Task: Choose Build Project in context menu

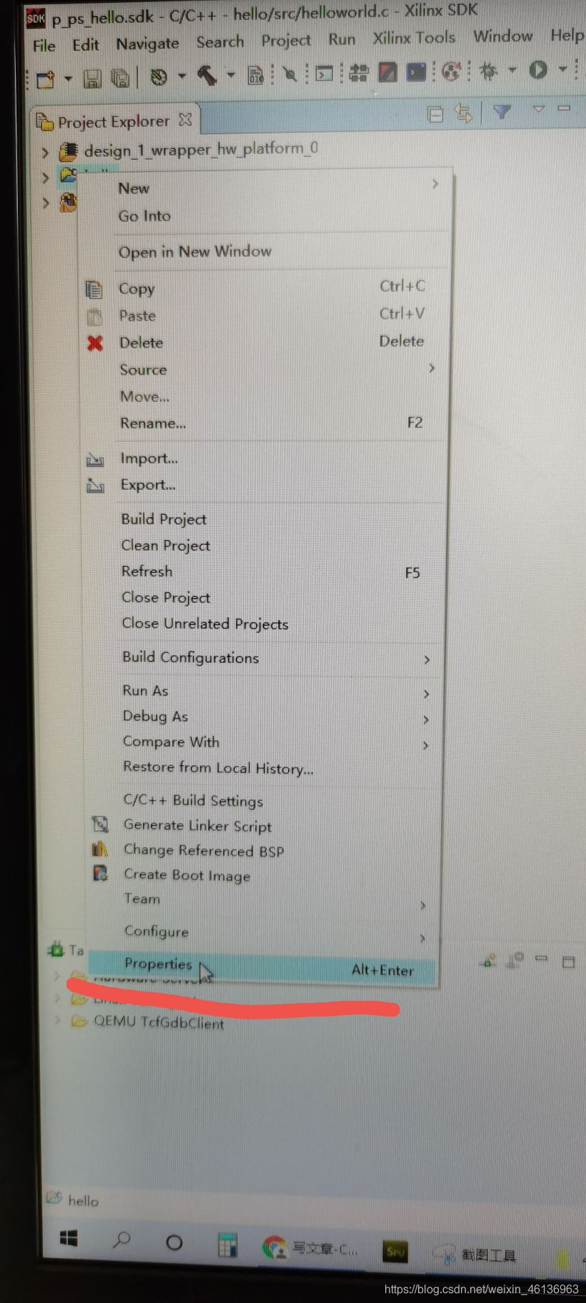Action: pyautogui.click(x=164, y=519)
